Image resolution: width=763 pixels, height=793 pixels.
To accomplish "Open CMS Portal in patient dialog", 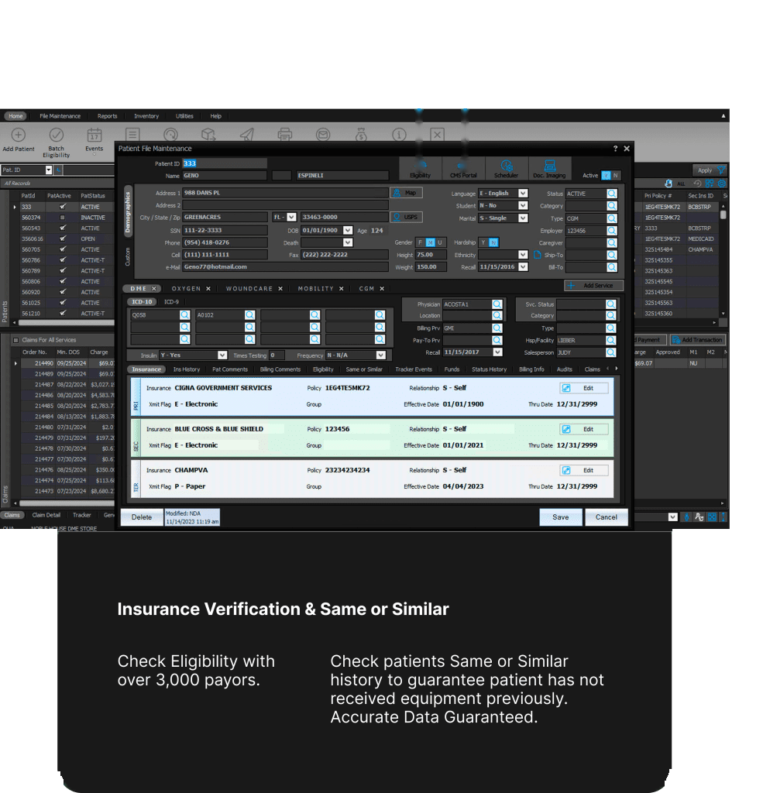I will 463,168.
